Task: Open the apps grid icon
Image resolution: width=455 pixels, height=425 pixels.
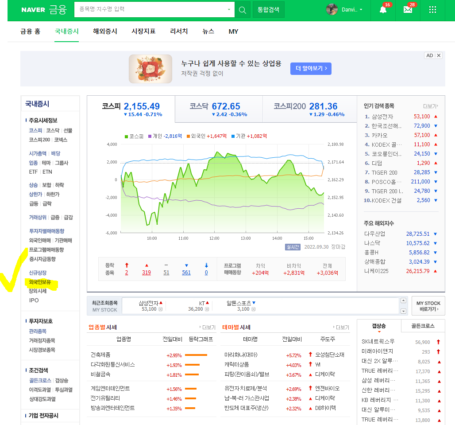Action: 432,10
